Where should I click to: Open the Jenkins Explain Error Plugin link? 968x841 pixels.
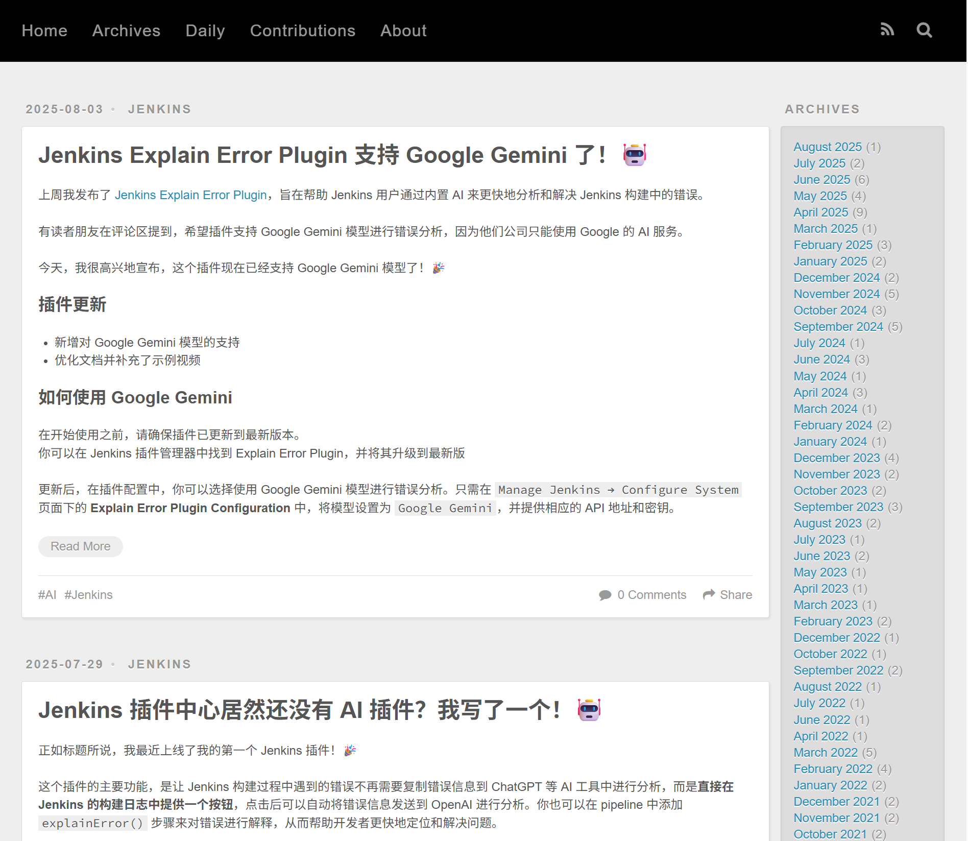190,195
